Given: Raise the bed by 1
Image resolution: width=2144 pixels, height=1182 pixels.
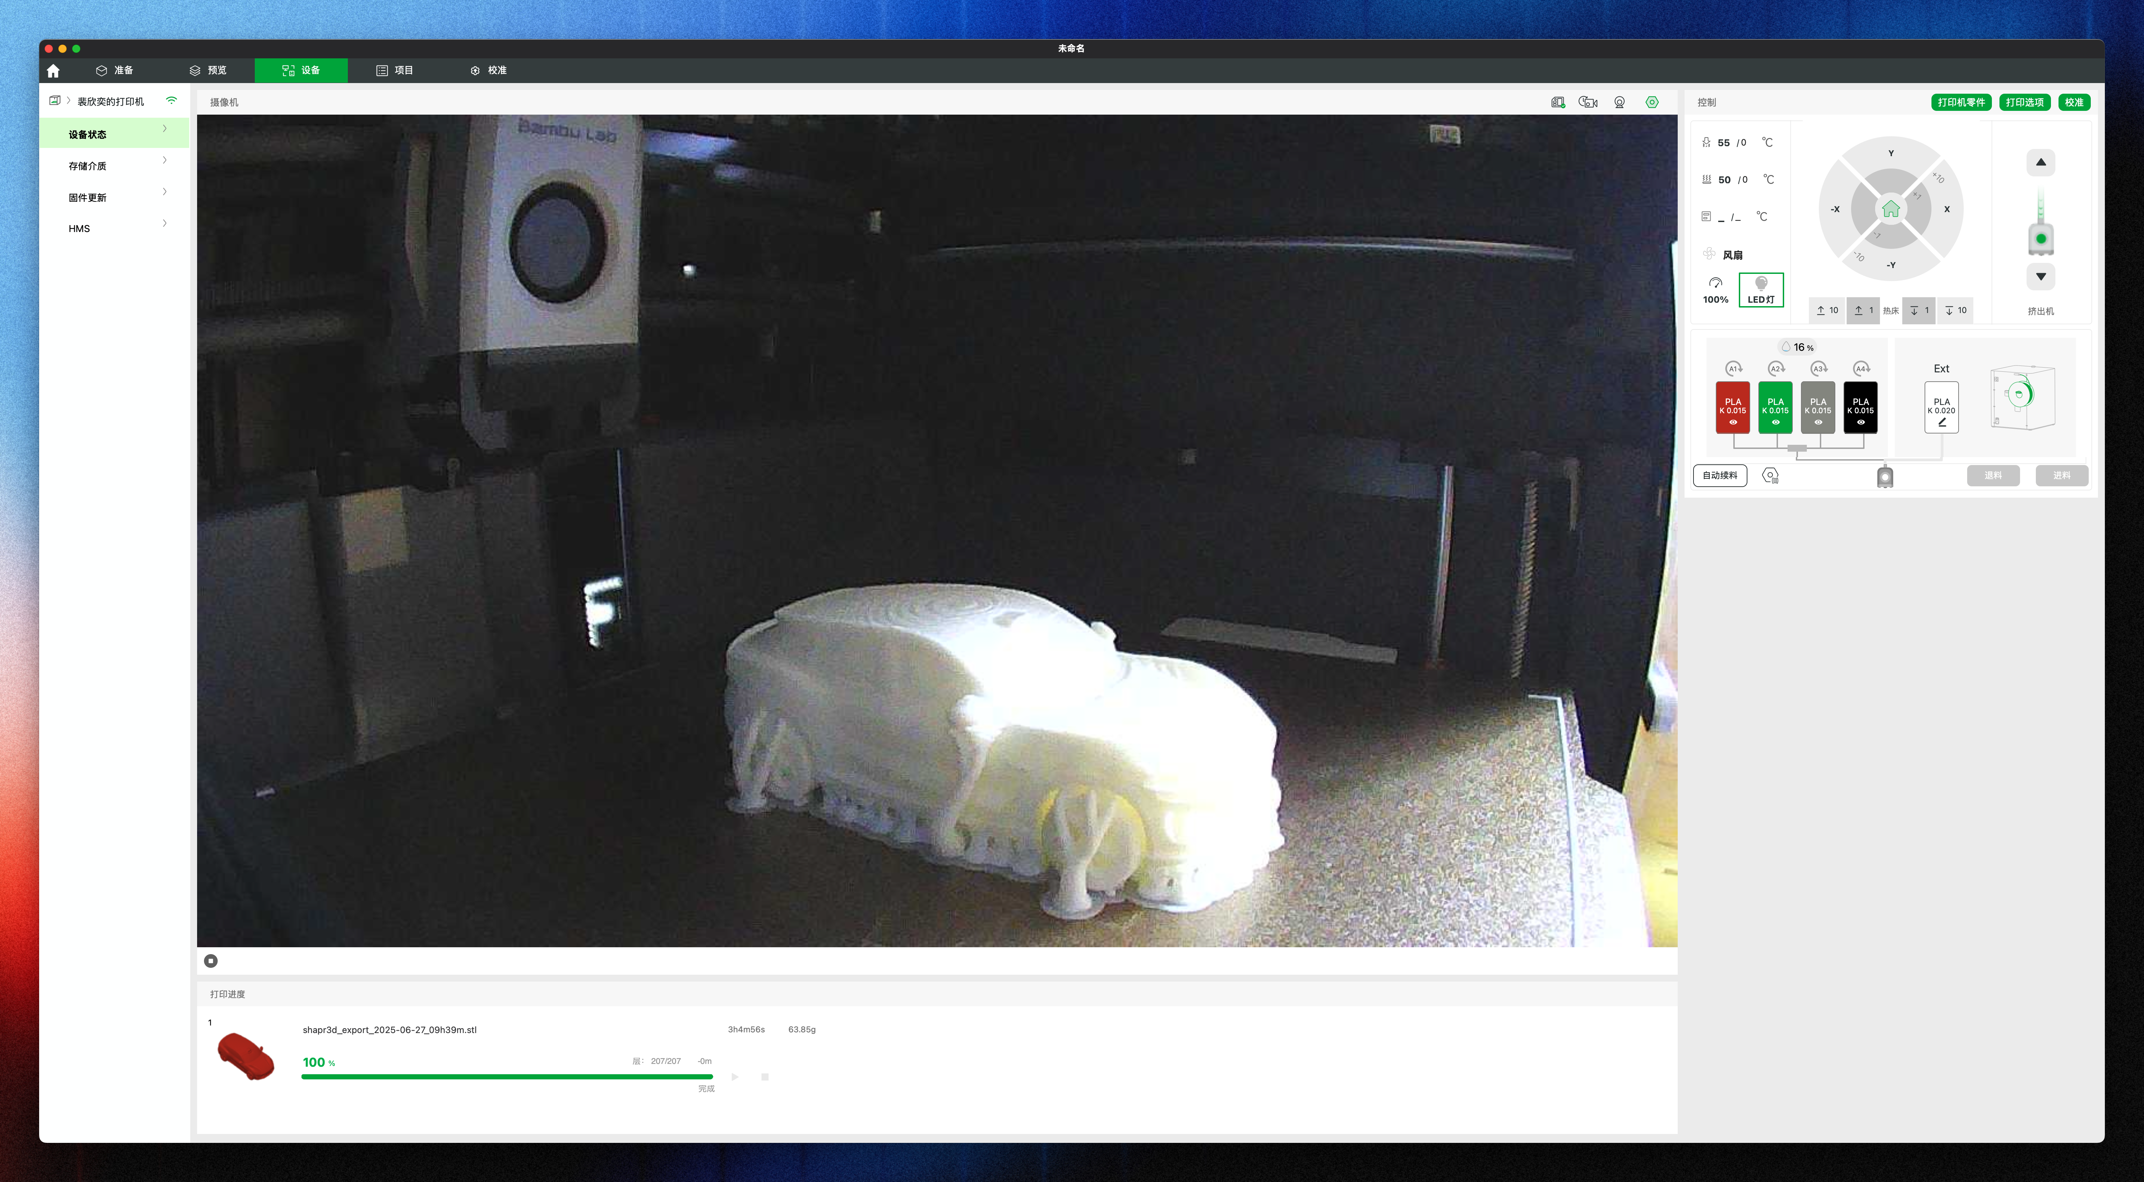Looking at the screenshot, I should point(1863,310).
